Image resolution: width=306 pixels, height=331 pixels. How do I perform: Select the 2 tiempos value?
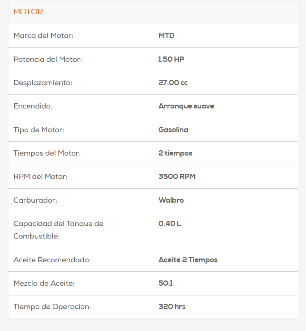[x=176, y=153]
